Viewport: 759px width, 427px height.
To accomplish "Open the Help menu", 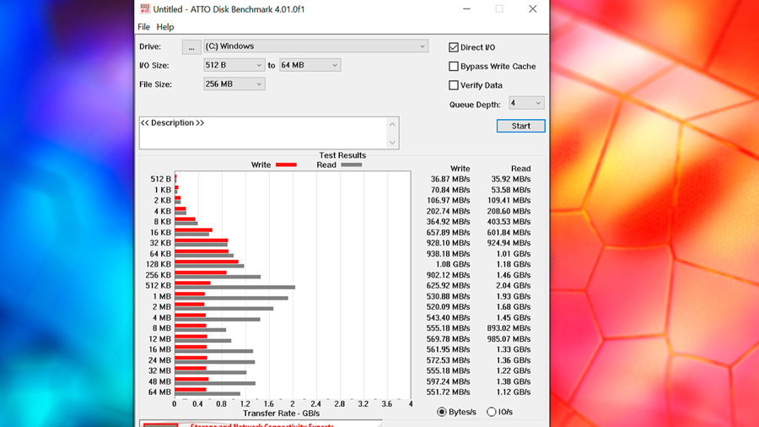I will (x=165, y=27).
